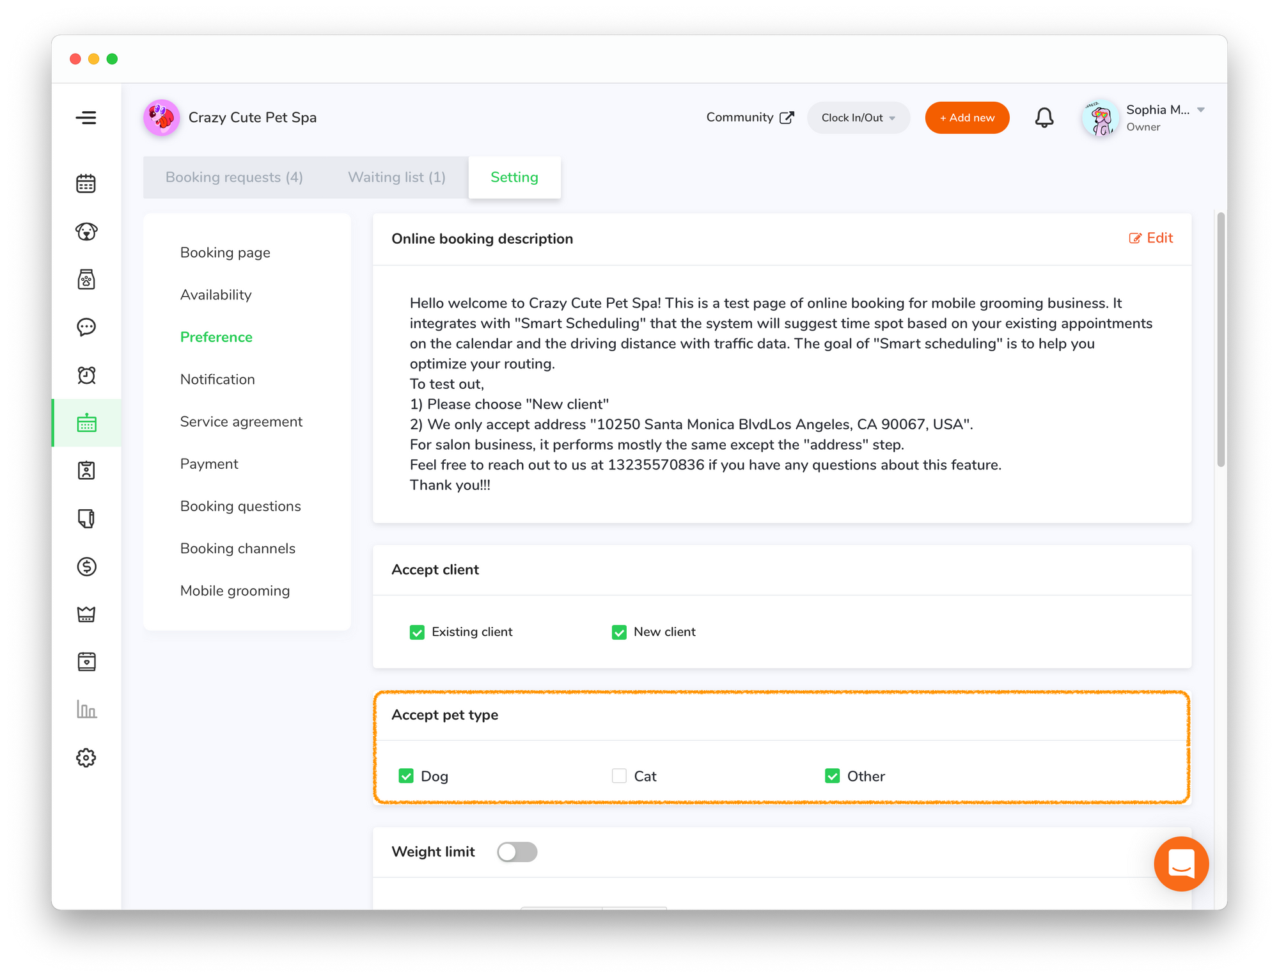Collapse the sidebar hamburger menu

pos(86,118)
